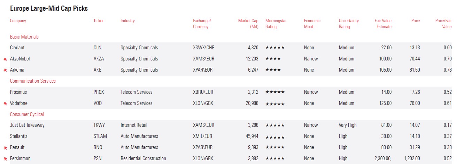
Task: Click the STLAM ticker symbol
Action: pyautogui.click(x=100, y=136)
